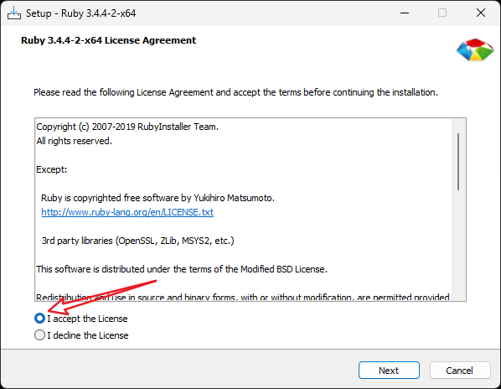This screenshot has height=389, width=501.
Task: Click the Copyright RubyInstaller Team line
Action: pos(127,127)
